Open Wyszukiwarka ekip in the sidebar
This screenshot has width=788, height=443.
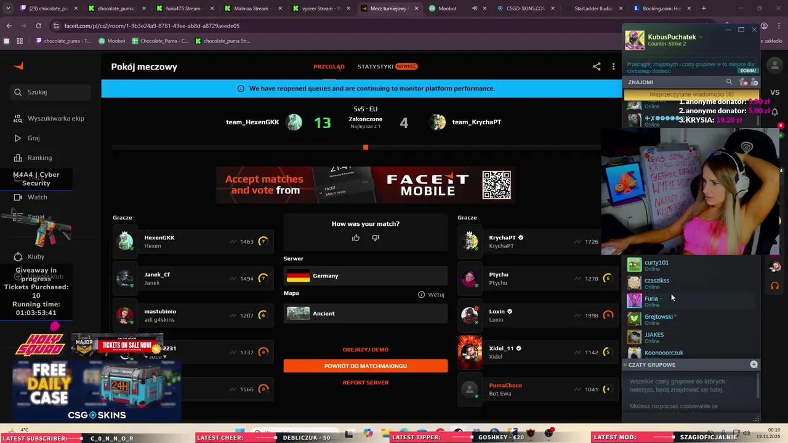50,118
